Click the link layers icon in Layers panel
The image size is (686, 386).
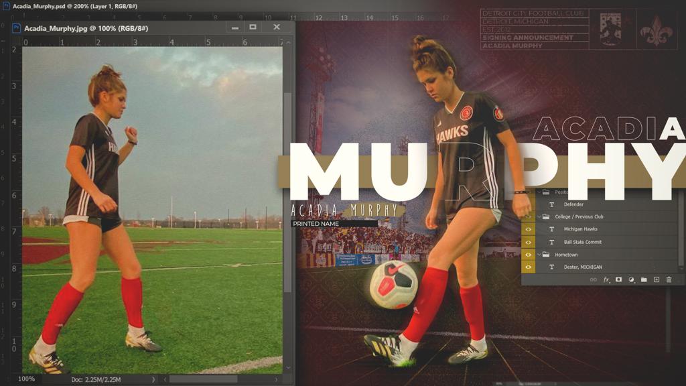pos(594,279)
